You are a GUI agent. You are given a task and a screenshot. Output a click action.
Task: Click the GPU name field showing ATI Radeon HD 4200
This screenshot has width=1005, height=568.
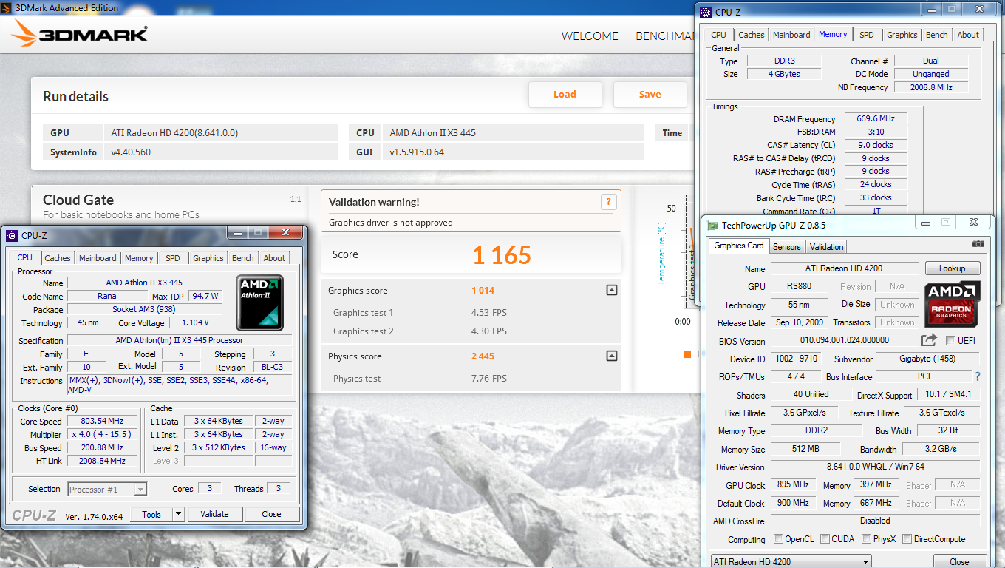(x=844, y=268)
